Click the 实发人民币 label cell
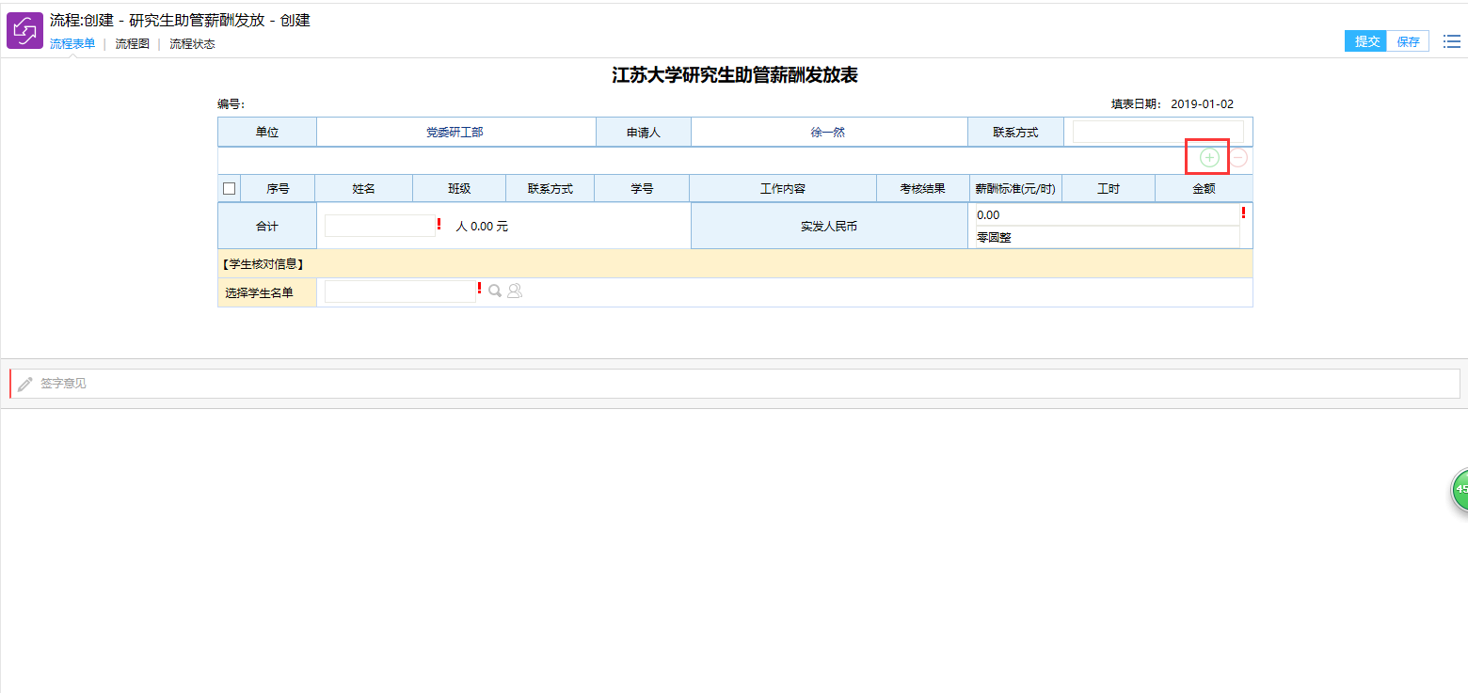 pyautogui.click(x=829, y=227)
